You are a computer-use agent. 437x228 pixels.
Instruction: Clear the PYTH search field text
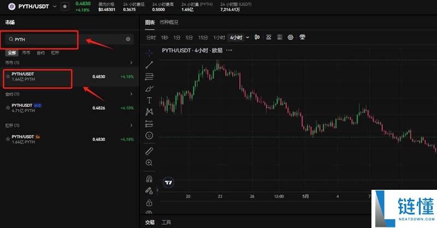tap(128, 39)
